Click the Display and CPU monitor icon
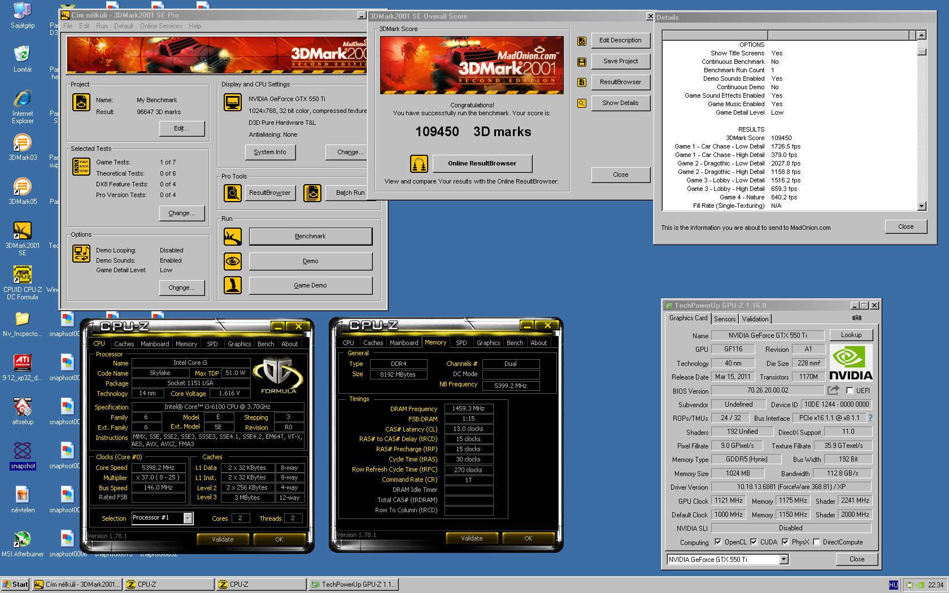The width and height of the screenshot is (949, 593). tap(233, 102)
